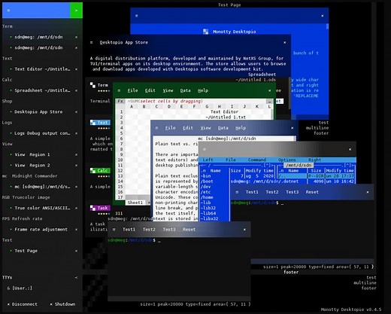
Task: Close the Text Editor entry in sidebar
Action: (x=76, y=69)
